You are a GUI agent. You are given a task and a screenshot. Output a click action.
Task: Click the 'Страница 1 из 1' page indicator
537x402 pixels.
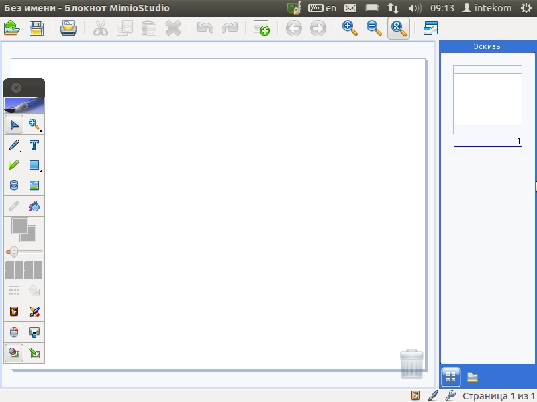(x=498, y=396)
